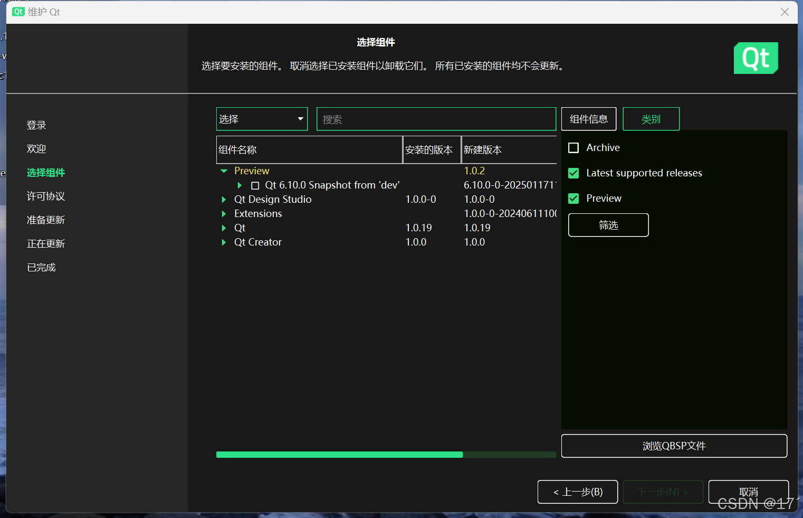Go to the 正在更新 step

[46, 244]
